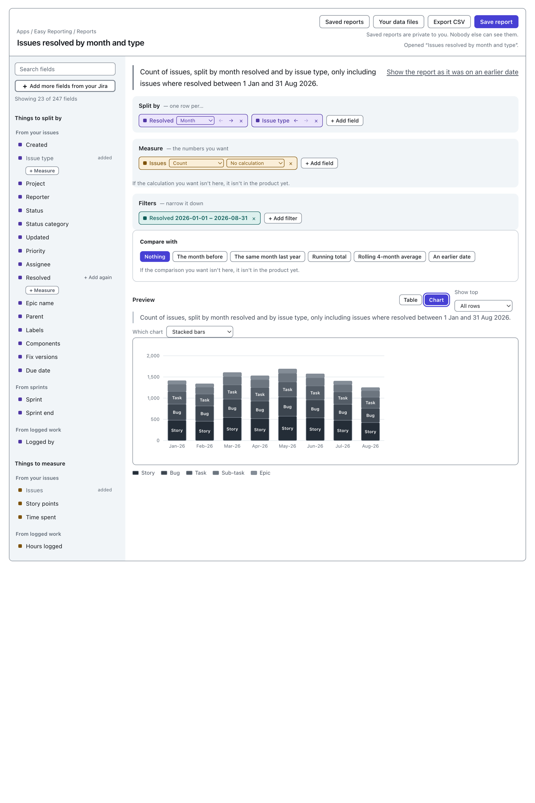Select the Priority split field
Screen dimensions: 535x803
[65, 251]
